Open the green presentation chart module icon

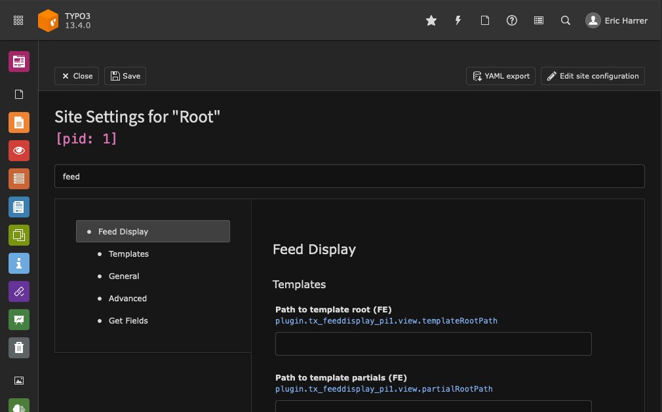click(19, 320)
